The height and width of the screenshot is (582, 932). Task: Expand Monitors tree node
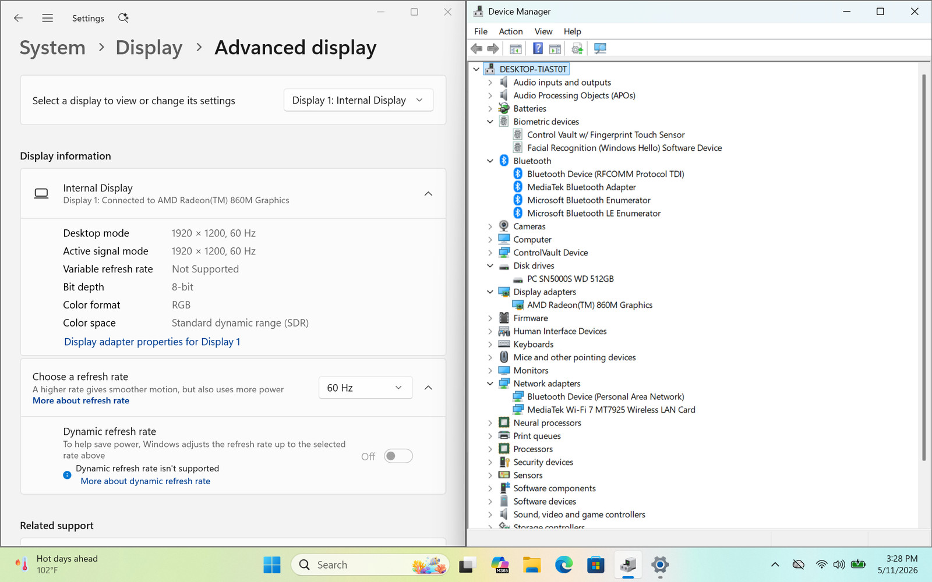(x=490, y=371)
